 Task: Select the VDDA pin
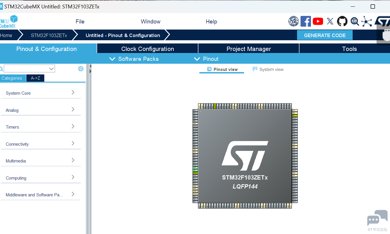195,194
